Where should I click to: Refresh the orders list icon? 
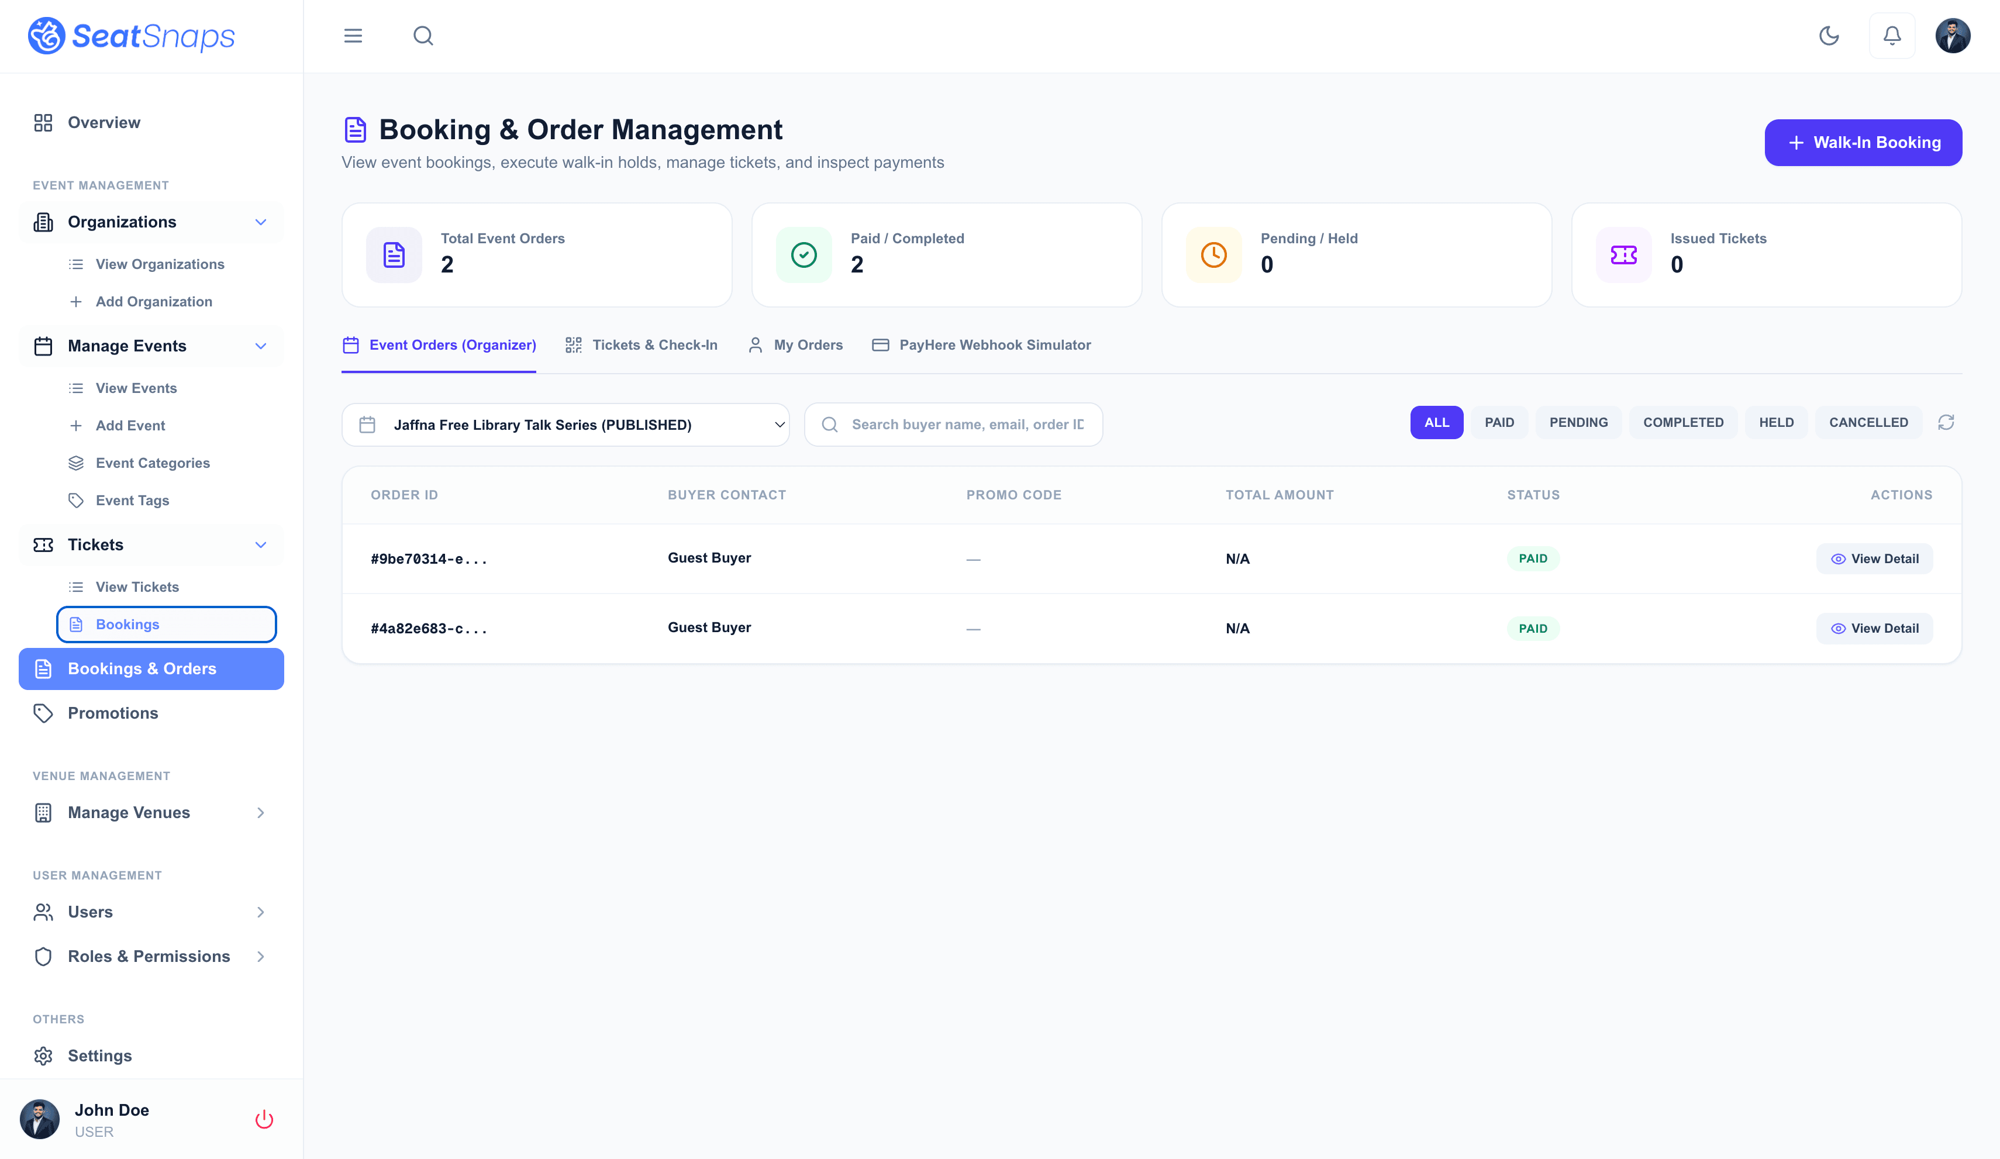point(1946,422)
